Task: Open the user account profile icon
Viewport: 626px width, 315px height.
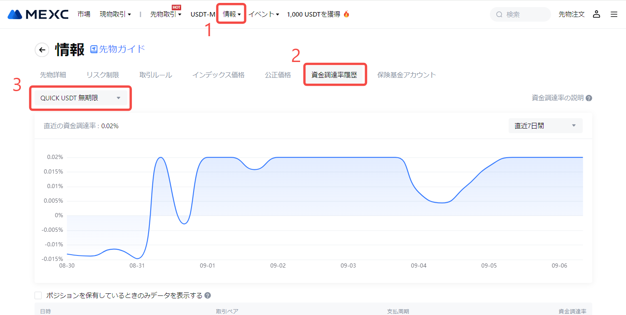Action: tap(596, 14)
